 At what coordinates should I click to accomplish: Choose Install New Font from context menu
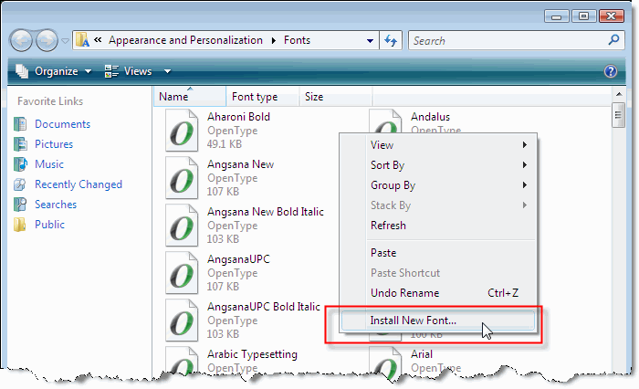click(x=413, y=321)
